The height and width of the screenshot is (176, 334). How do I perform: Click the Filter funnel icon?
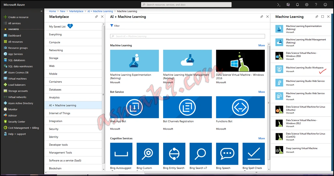[x=112, y=26]
